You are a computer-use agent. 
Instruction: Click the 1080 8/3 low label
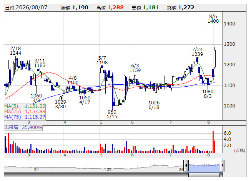tap(208, 94)
